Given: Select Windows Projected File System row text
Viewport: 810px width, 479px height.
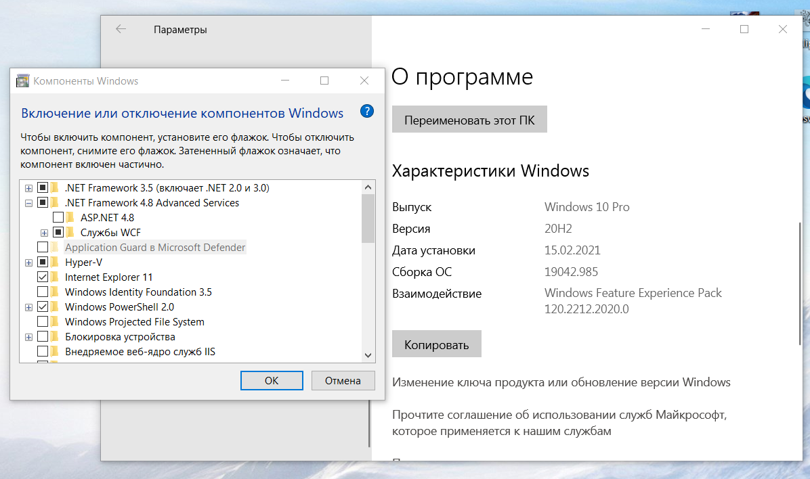Looking at the screenshot, I should coord(134,322).
